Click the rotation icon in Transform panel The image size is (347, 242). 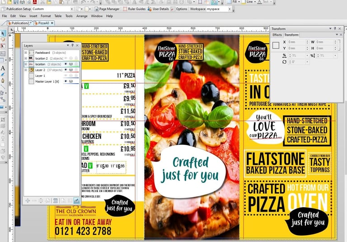click(x=284, y=62)
